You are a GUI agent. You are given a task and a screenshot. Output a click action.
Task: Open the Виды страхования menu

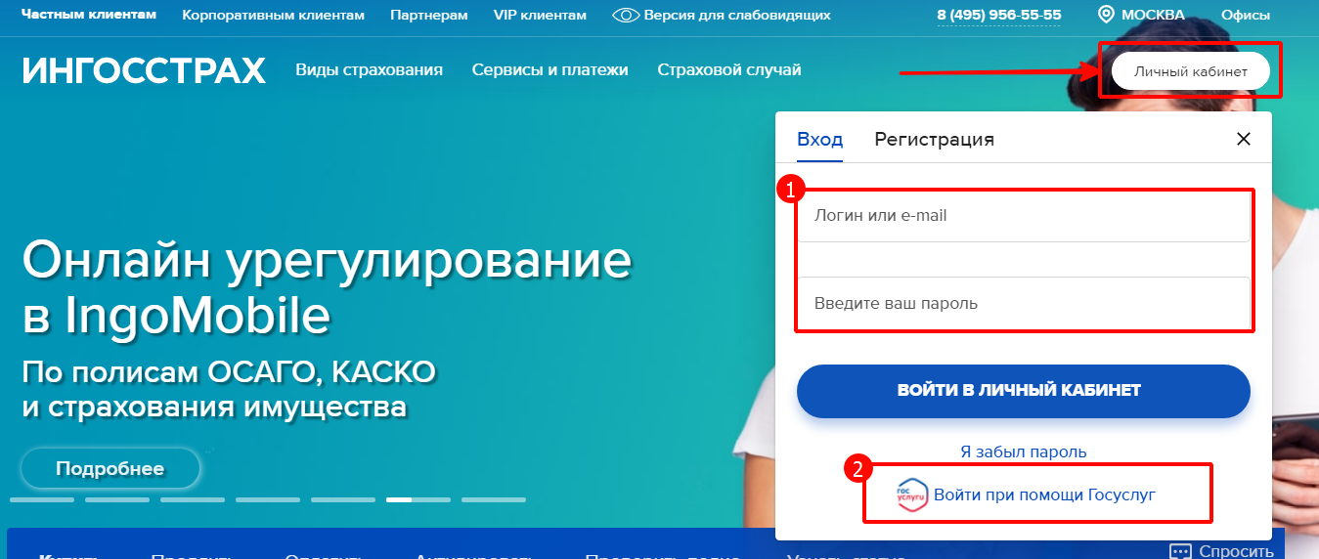[370, 70]
